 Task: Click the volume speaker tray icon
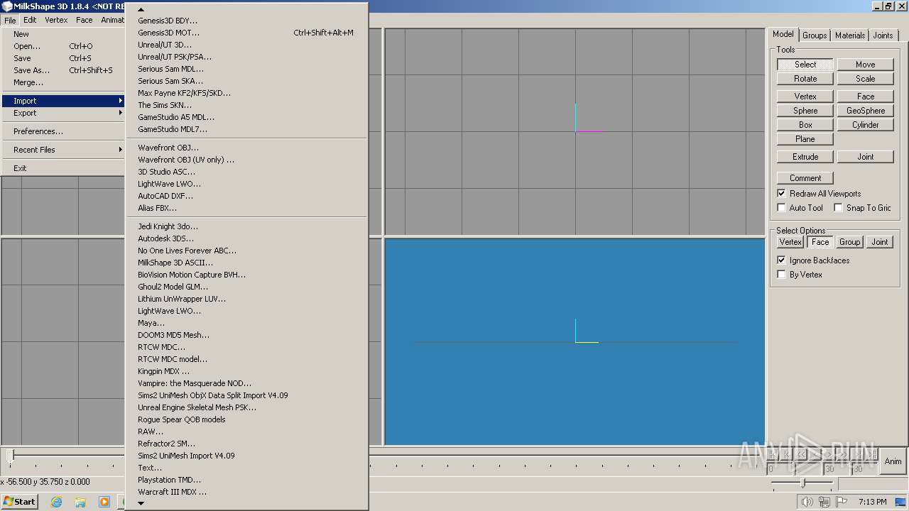[807, 502]
